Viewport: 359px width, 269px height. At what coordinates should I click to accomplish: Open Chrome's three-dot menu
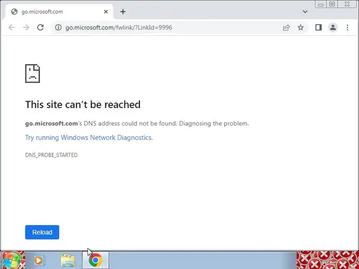tap(347, 27)
